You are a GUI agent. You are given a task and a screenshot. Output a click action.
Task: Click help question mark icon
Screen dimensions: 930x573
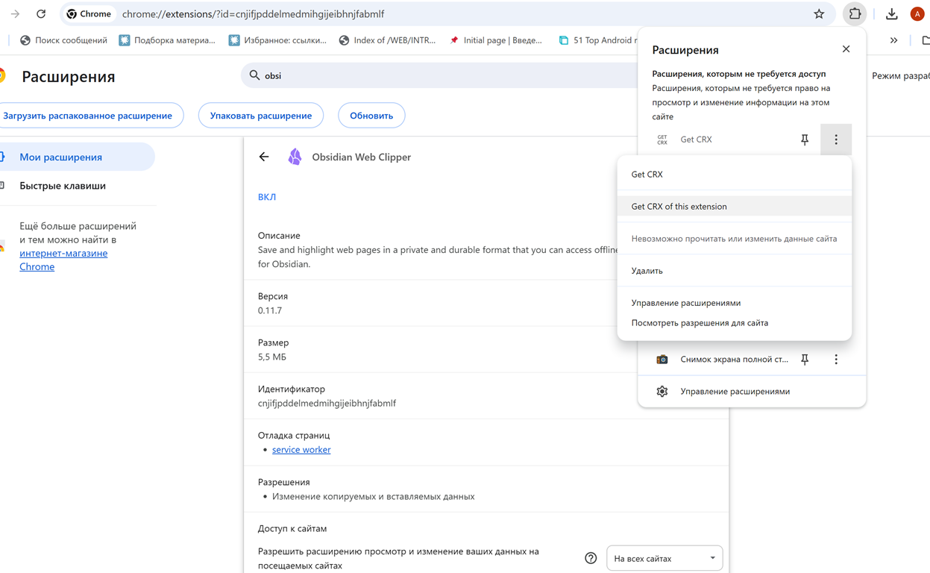click(x=591, y=558)
